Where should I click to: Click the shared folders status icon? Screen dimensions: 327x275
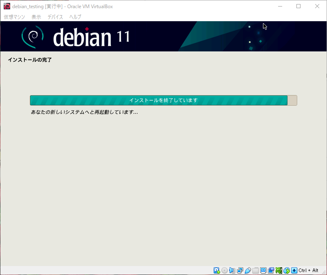click(255, 271)
